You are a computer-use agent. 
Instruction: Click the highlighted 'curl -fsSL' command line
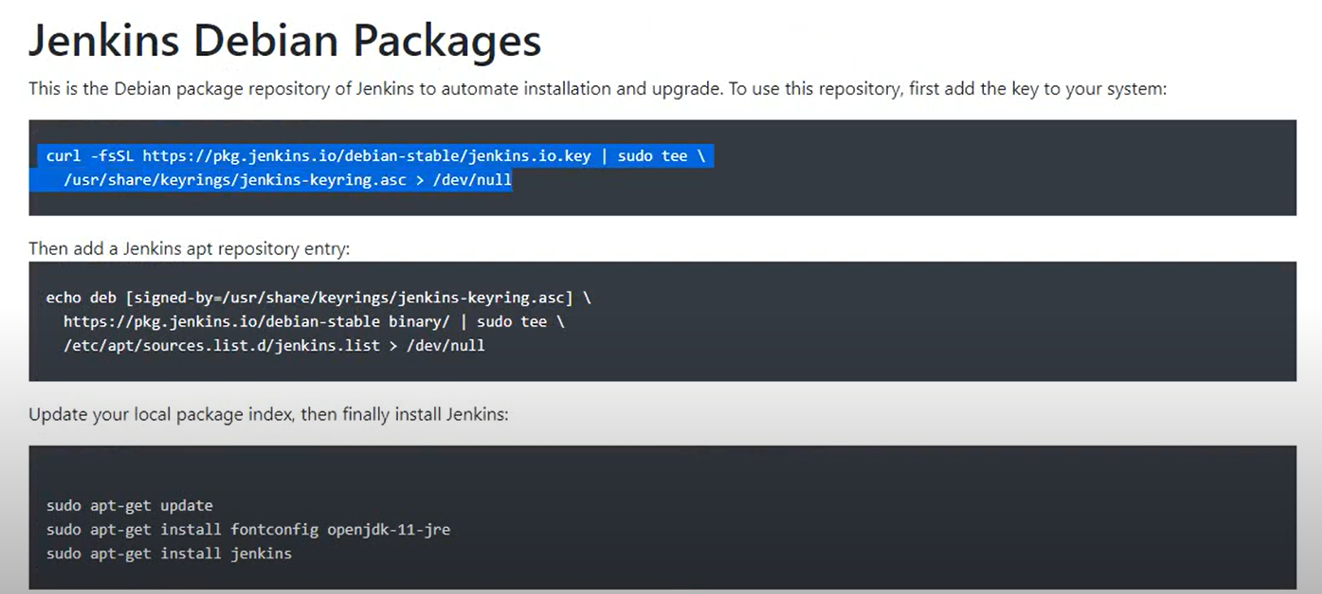click(375, 156)
